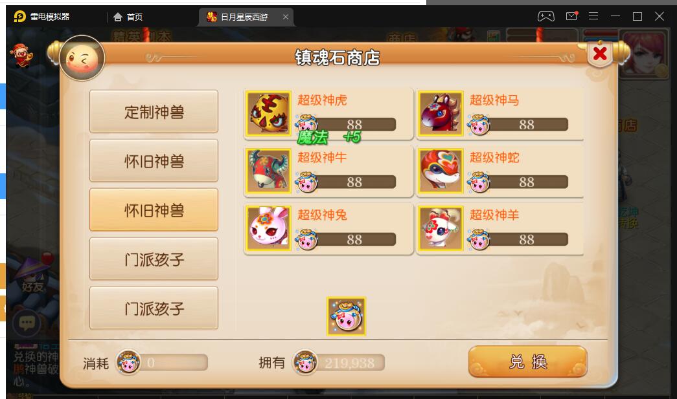Click the winking face avatar icon

tap(82, 59)
